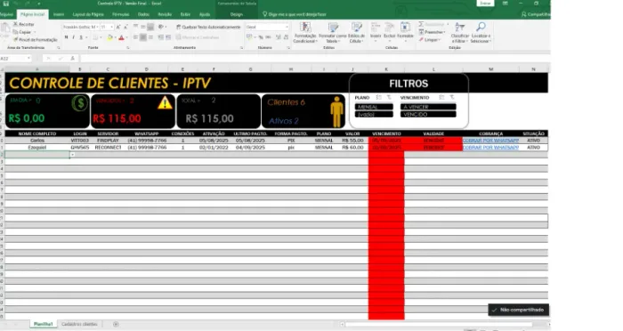The width and height of the screenshot is (623, 331).
Task: Click the text orientation icon
Action: (161, 27)
